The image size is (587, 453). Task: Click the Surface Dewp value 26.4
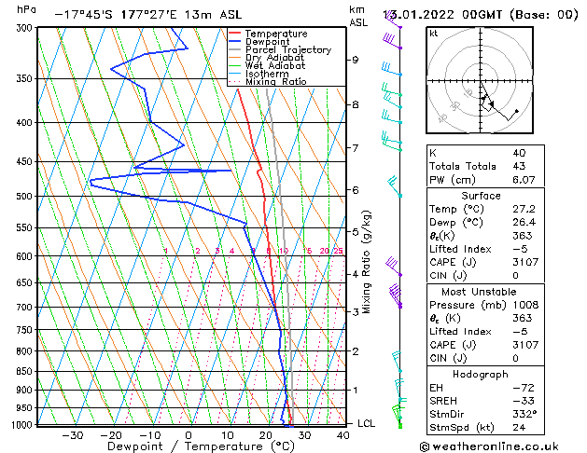(x=524, y=223)
